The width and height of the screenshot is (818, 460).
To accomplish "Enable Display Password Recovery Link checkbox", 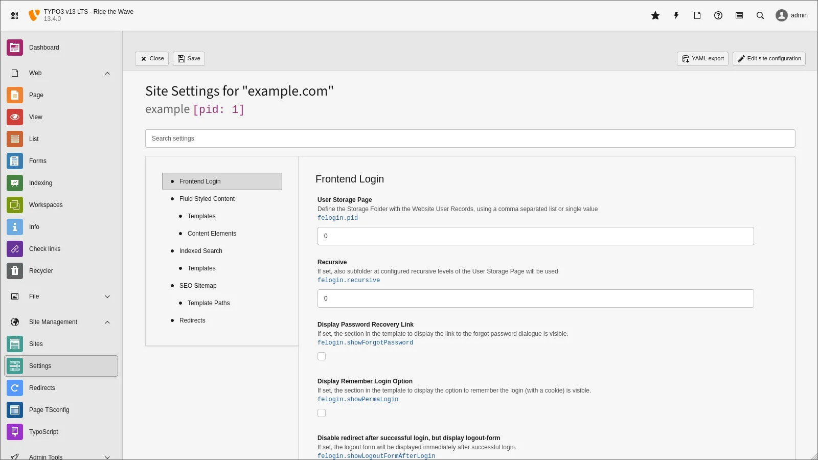I will (322, 356).
